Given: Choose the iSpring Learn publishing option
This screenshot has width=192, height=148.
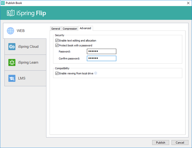Looking at the screenshot, I should click(25, 62).
